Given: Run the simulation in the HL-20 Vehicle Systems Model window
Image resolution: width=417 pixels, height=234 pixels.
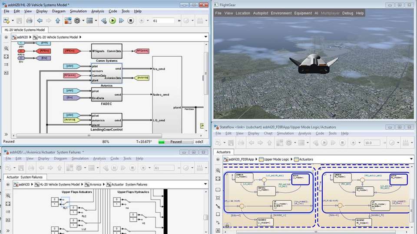Looking at the screenshot, I should pyautogui.click(x=113, y=20).
